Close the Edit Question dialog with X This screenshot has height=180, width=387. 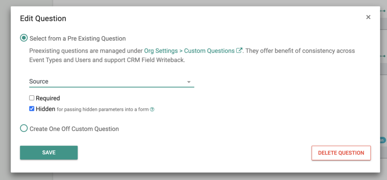click(368, 17)
